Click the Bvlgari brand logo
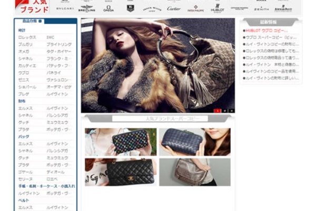This screenshot has width=316, height=211. [64, 8]
